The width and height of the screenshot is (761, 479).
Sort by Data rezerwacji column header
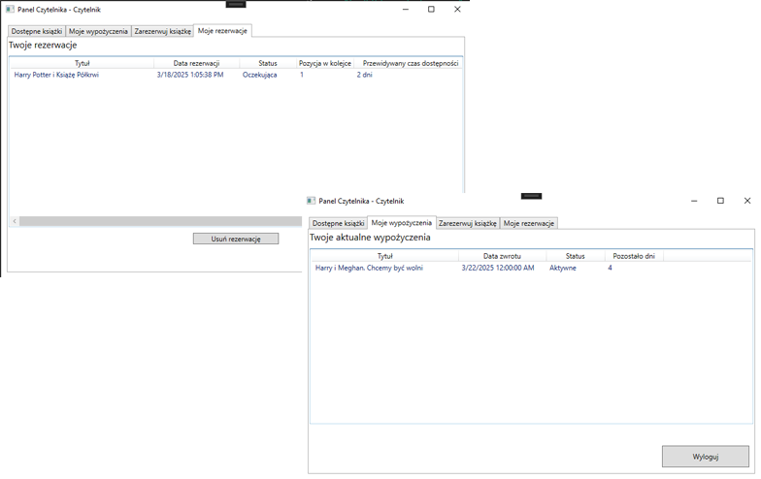coord(196,64)
